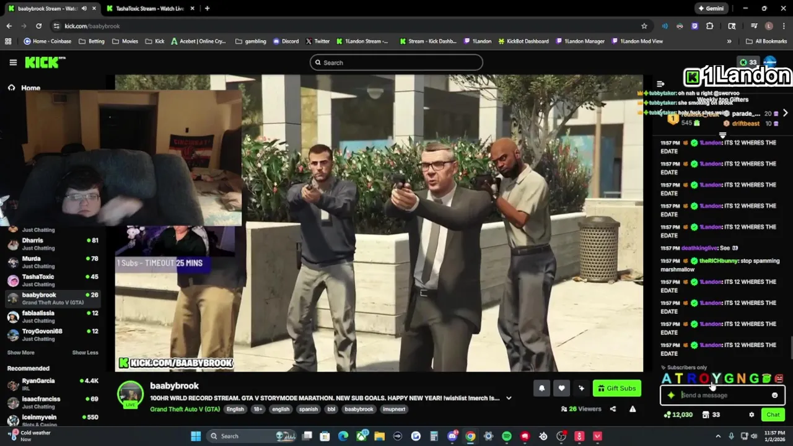Screen dimensions: 793x446
Task: Bookmark this page with the star icon
Action: tap(644, 26)
